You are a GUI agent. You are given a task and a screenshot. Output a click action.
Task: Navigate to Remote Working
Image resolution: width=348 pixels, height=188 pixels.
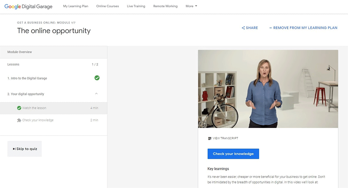coord(165,6)
